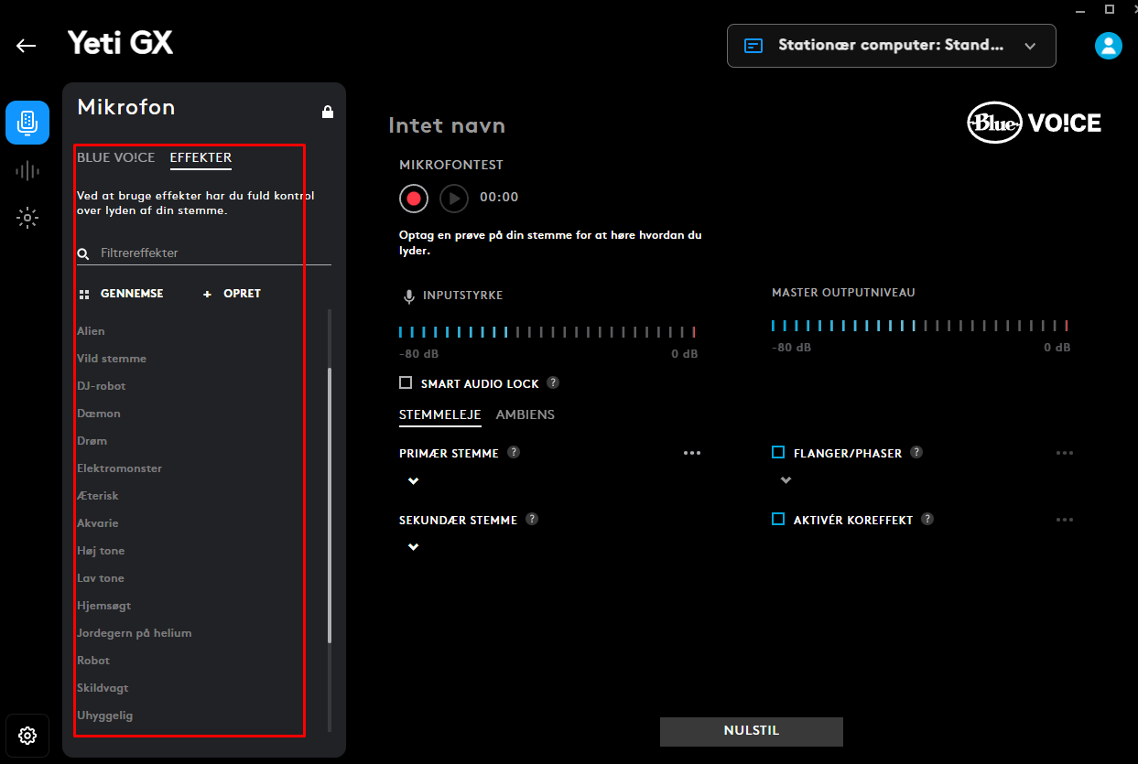
Task: Enable the Smart Audio Lock checkbox
Action: point(406,383)
